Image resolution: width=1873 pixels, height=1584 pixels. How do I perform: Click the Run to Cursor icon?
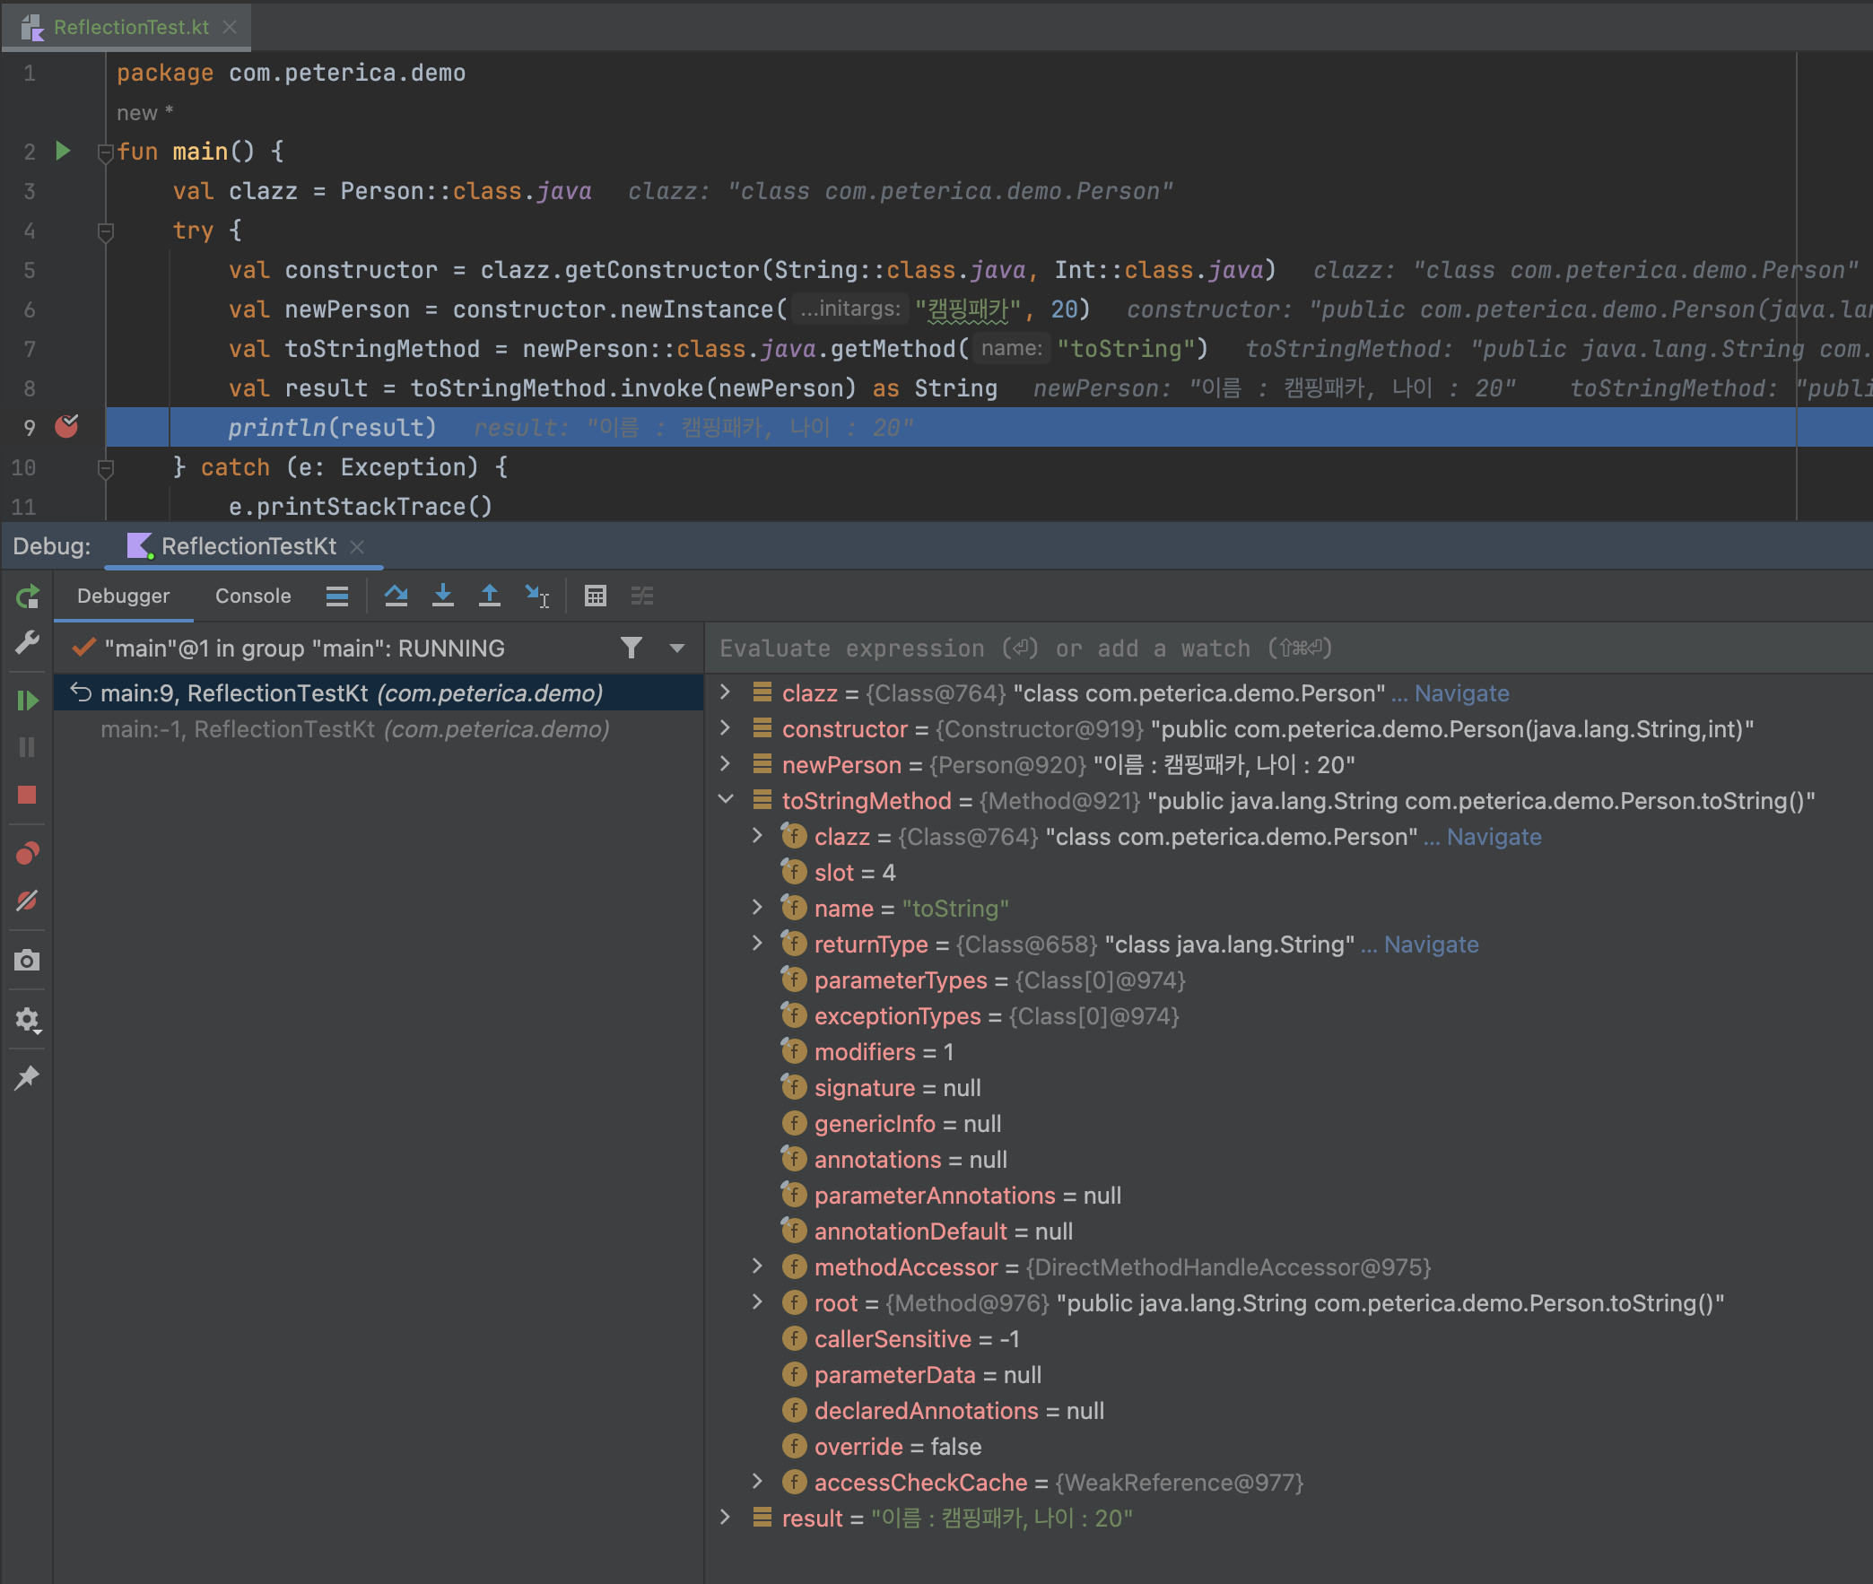click(x=537, y=596)
